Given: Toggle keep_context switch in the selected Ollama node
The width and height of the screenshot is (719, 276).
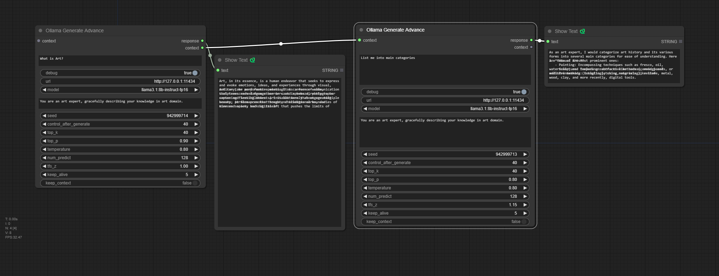Looking at the screenshot, I should 524,222.
